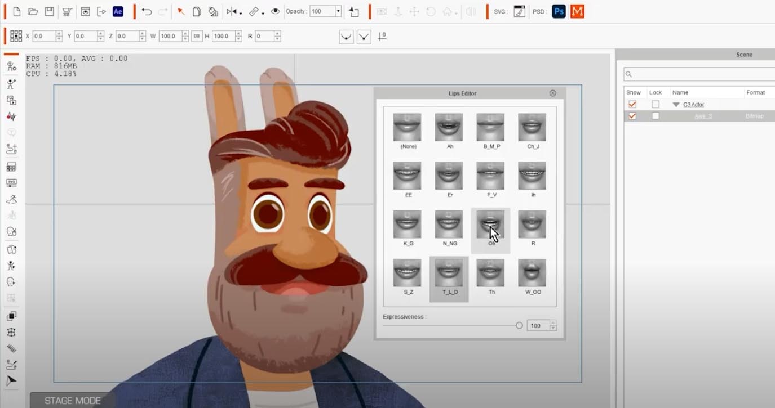Click the Name column header
This screenshot has height=408, width=775.
(x=680, y=92)
